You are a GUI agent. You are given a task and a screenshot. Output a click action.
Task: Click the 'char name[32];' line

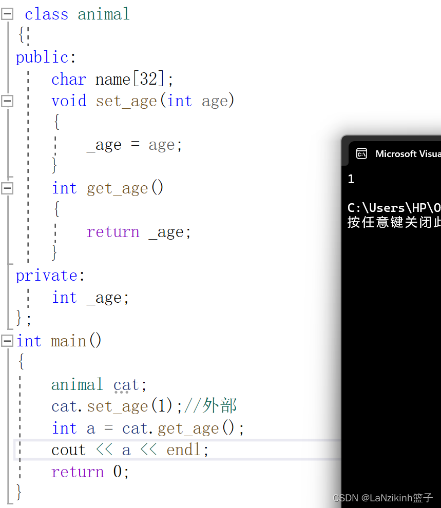(x=112, y=79)
